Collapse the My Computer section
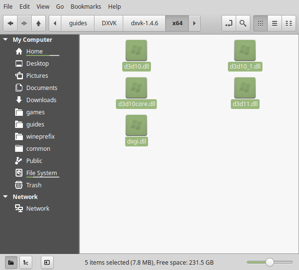Viewport: 299px width, 270px height. click(x=5, y=39)
